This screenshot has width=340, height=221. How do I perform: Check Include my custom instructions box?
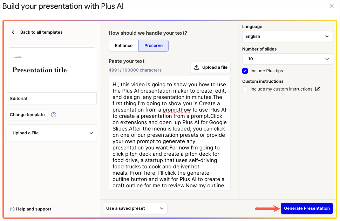click(x=245, y=89)
